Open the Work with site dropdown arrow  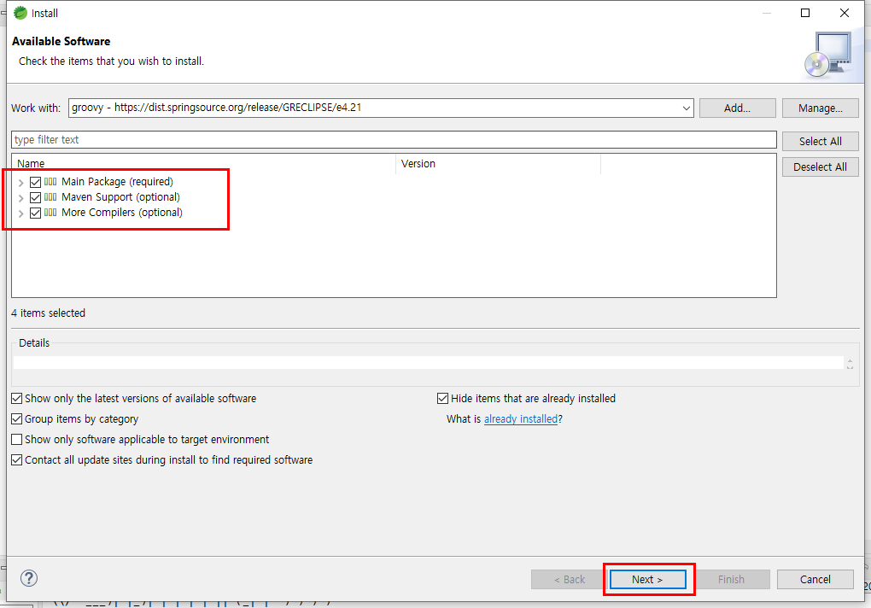(686, 108)
